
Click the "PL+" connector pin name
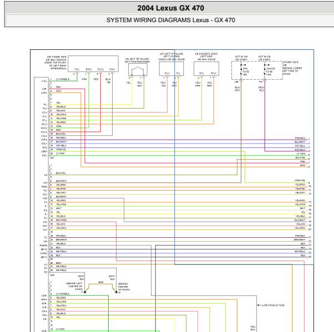click(x=45, y=108)
